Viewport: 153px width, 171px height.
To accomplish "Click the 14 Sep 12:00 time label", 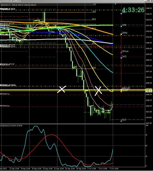I will (25, 169).
